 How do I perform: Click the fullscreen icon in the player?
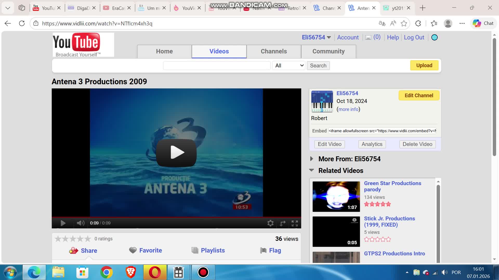[294, 223]
